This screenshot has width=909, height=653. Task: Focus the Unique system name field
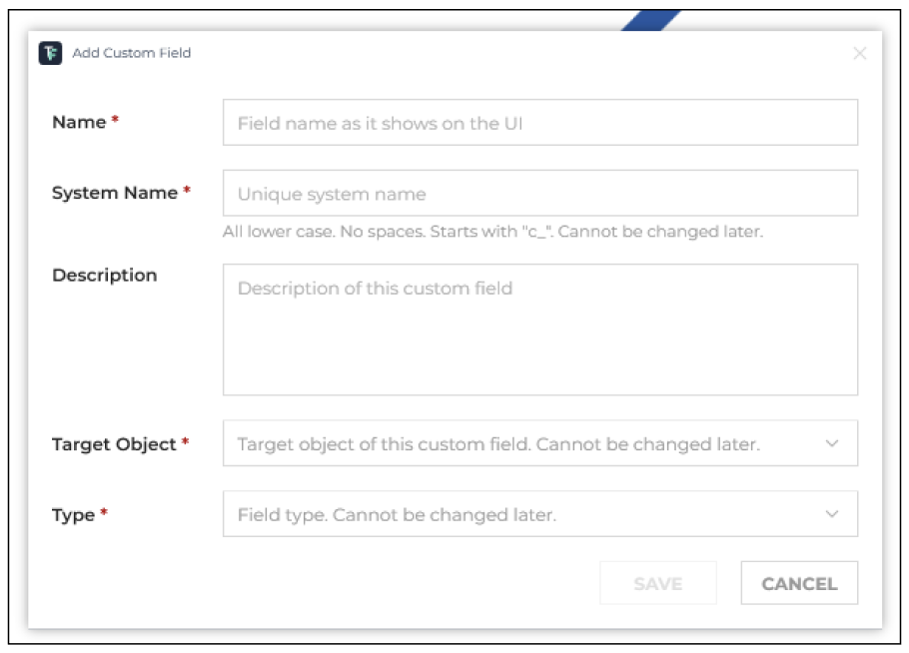point(539,193)
